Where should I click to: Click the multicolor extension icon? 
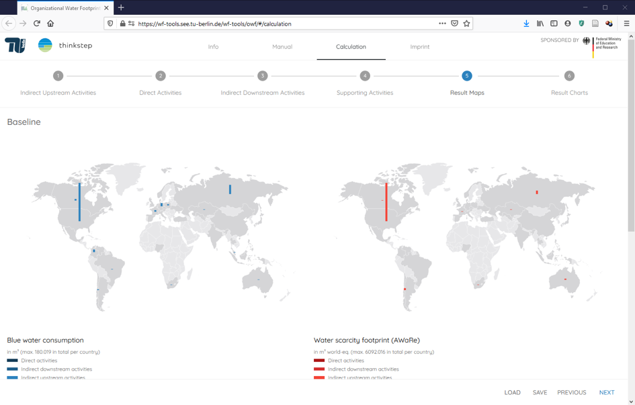pyautogui.click(x=609, y=24)
